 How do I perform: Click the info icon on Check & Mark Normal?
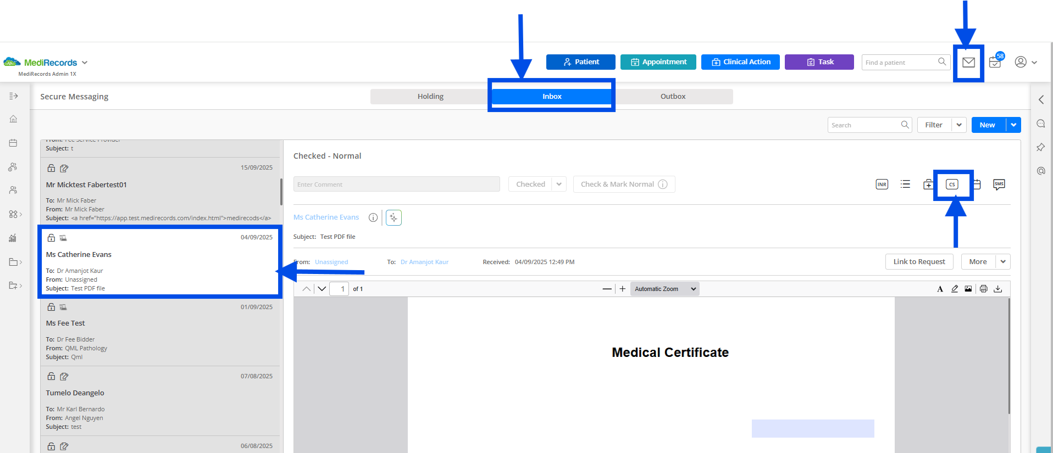coord(663,184)
